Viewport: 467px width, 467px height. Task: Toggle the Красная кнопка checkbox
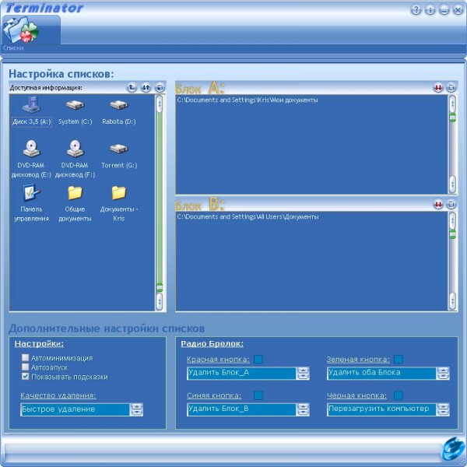point(258,359)
